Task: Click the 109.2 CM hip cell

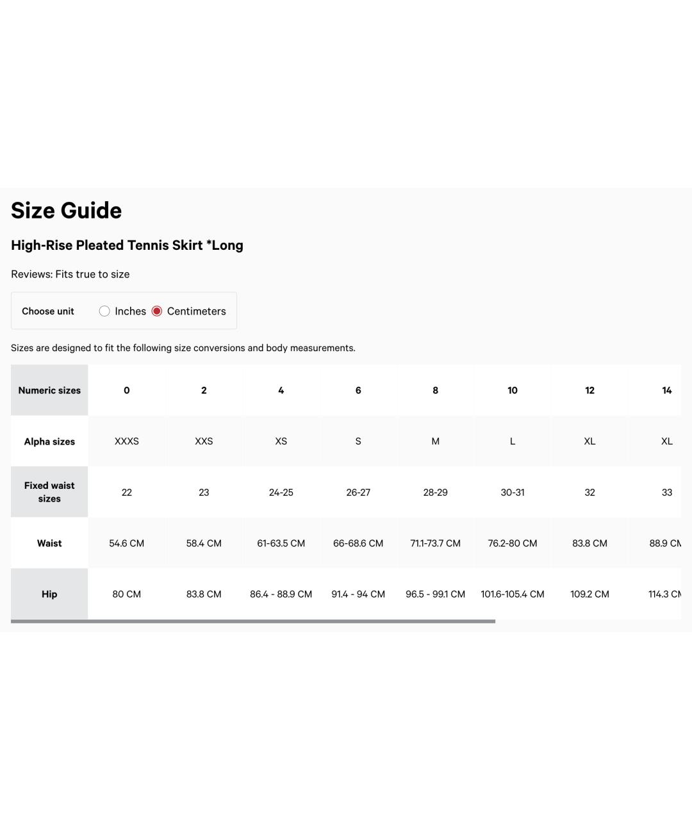Action: pyautogui.click(x=589, y=594)
